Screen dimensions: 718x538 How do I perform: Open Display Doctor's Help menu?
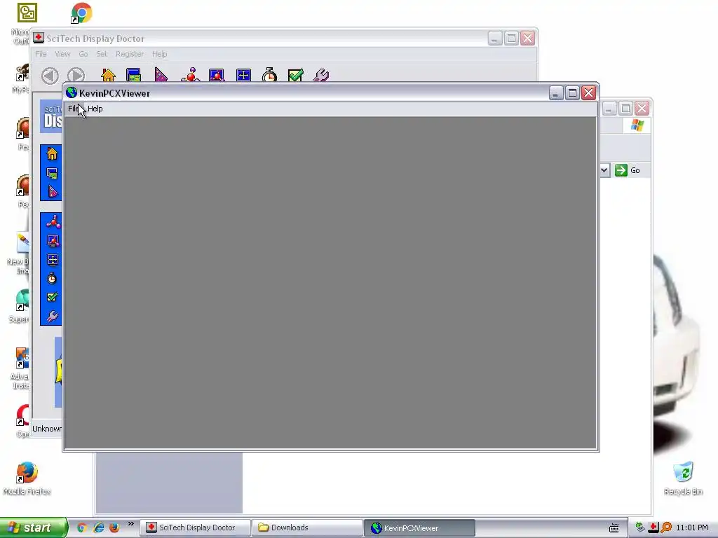tap(159, 54)
